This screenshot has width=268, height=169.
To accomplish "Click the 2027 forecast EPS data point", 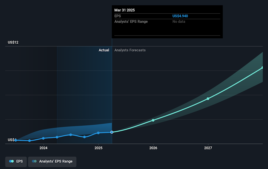I will pos(208,99).
